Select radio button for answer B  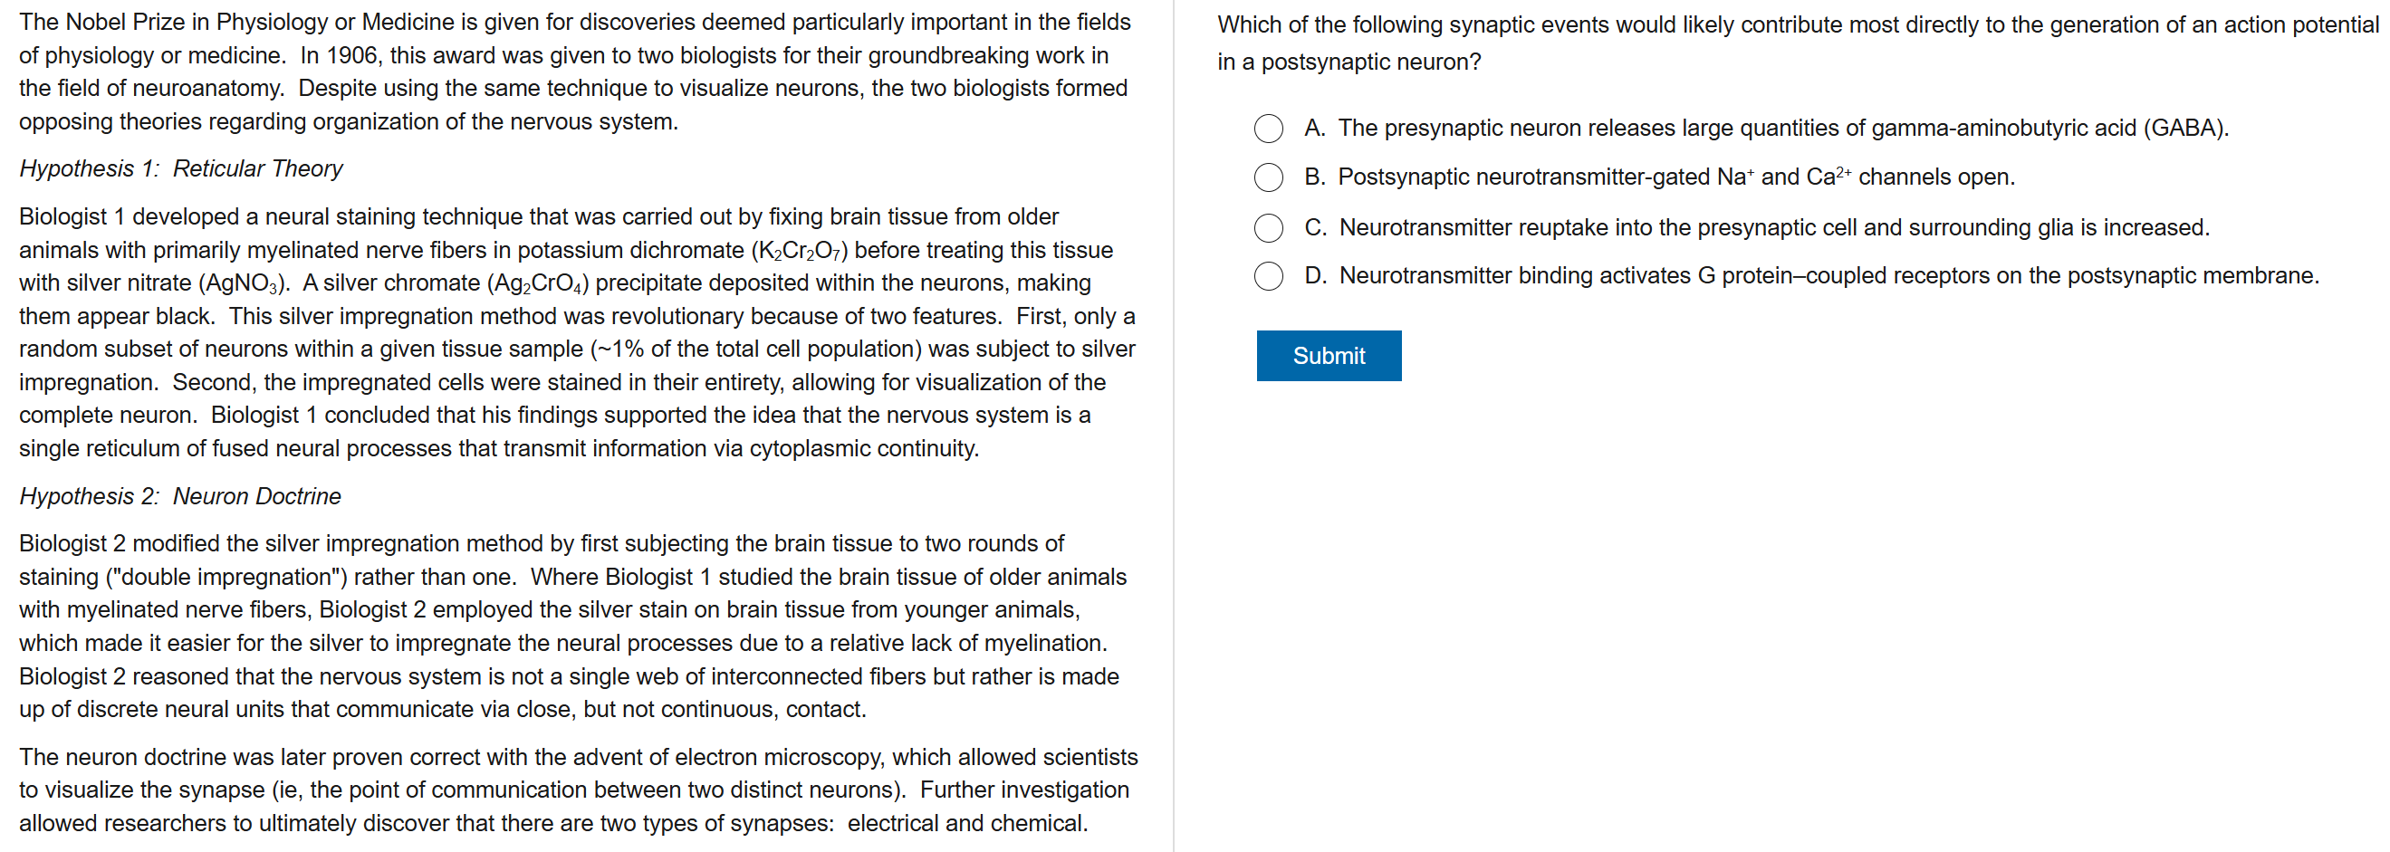[x=1267, y=177]
